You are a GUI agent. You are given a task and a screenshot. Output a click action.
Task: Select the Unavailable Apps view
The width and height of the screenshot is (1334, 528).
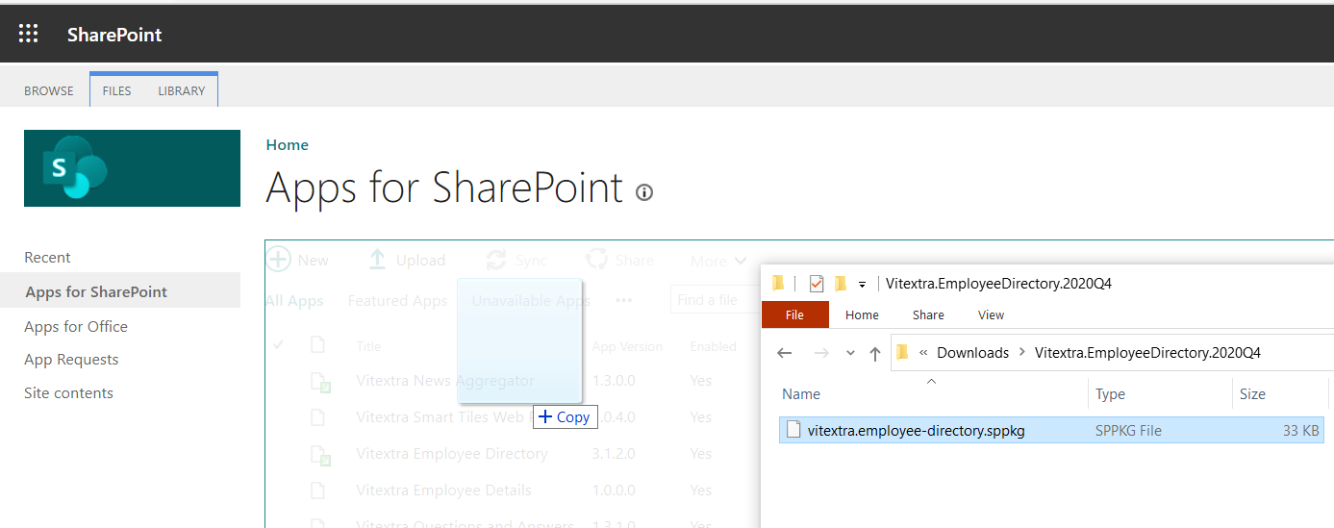(531, 301)
